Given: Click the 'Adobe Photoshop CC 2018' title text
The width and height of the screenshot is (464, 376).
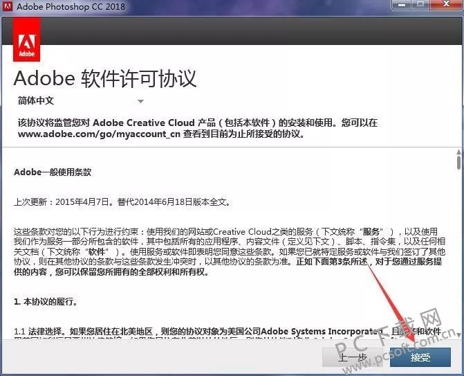Looking at the screenshot, I should pos(71,6).
